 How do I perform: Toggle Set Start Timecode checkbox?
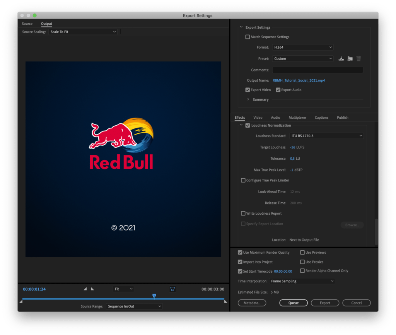[x=240, y=271]
